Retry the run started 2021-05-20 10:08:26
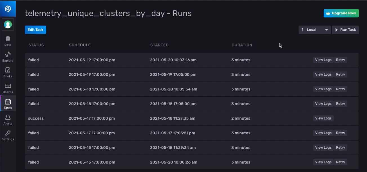The height and width of the screenshot is (172, 367). (341, 162)
